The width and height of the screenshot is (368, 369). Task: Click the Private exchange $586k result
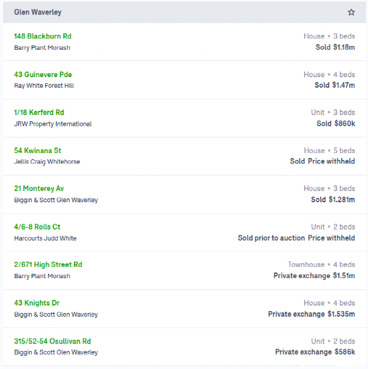(315, 352)
